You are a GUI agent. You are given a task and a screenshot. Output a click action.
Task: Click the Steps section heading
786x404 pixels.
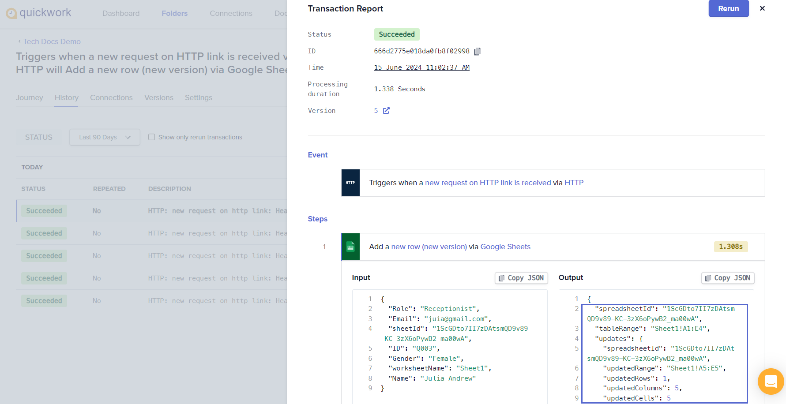point(318,219)
